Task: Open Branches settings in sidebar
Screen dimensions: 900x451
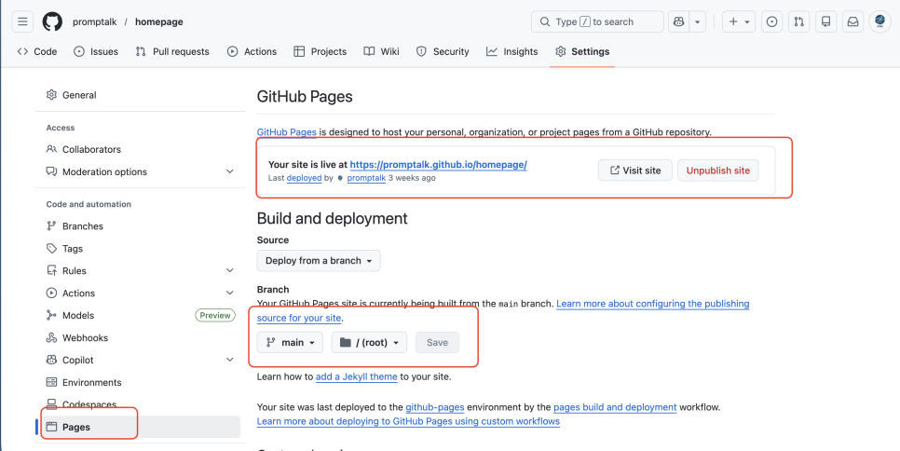Action: pos(140,226)
